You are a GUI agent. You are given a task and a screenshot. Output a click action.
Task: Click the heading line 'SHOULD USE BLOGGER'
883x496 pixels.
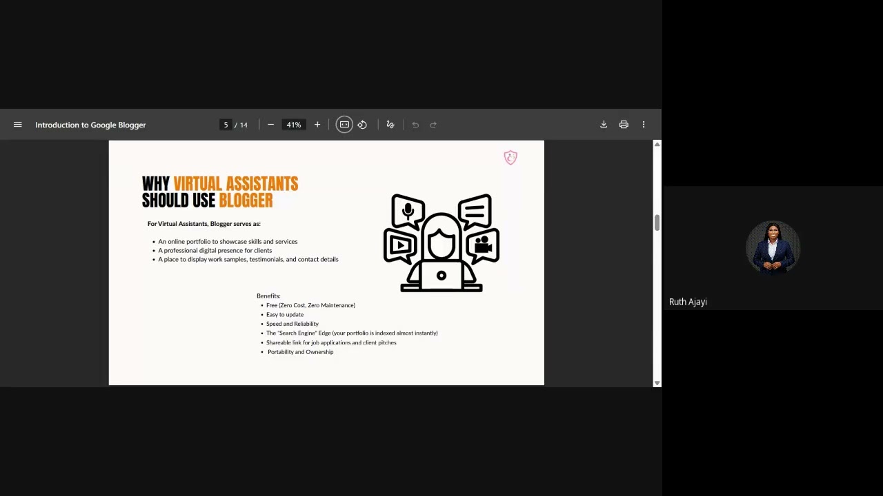click(x=208, y=200)
